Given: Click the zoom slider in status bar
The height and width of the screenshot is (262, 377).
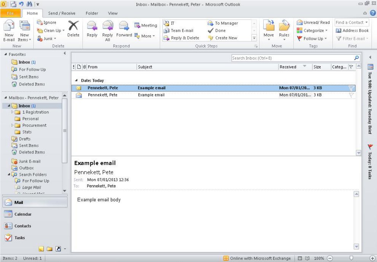Looking at the screenshot, I should (351, 258).
